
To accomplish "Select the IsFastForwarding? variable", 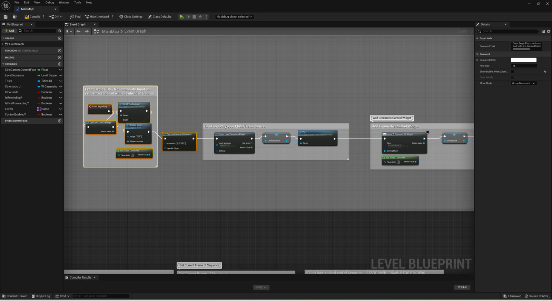I will pos(17,103).
